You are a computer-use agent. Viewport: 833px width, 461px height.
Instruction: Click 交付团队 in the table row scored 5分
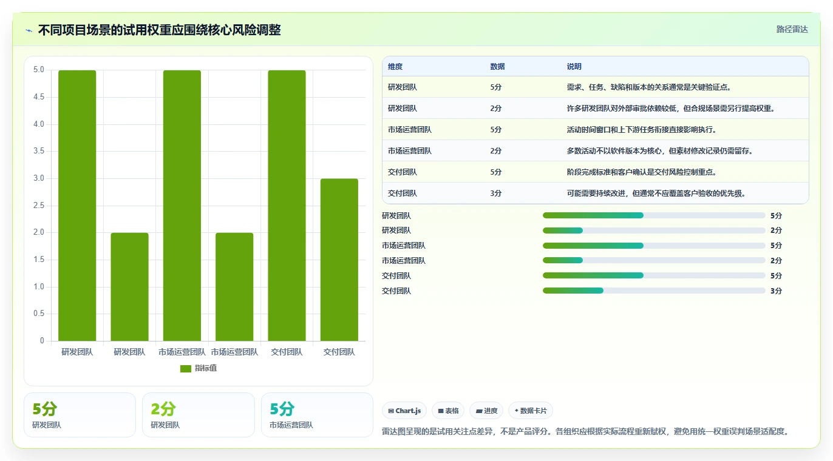click(403, 172)
